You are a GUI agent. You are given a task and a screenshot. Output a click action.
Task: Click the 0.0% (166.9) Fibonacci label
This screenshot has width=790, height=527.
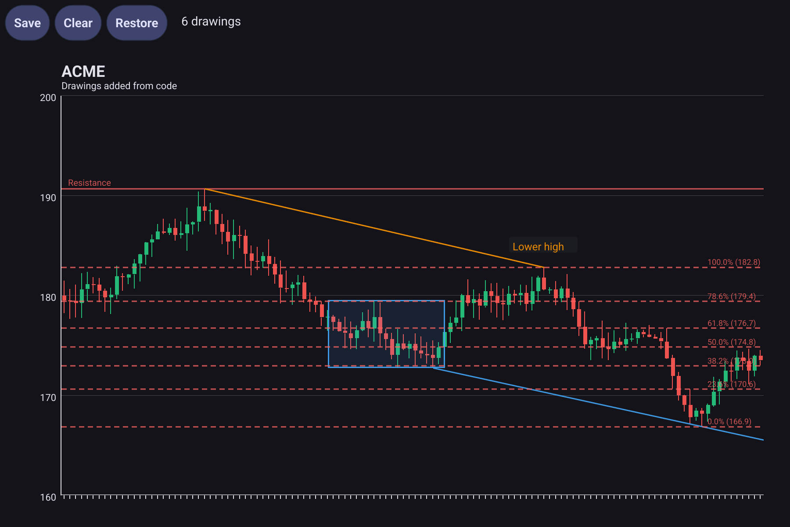tap(729, 422)
